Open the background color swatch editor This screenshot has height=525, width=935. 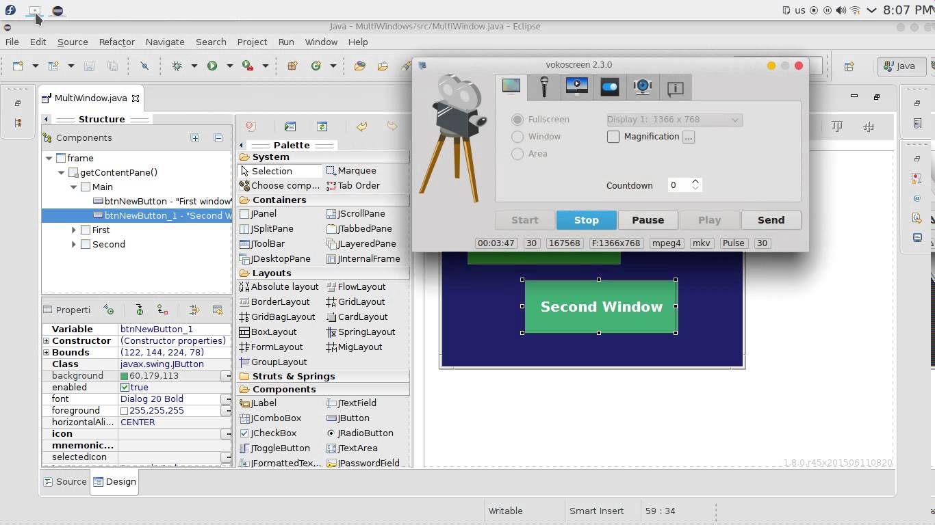(227, 375)
